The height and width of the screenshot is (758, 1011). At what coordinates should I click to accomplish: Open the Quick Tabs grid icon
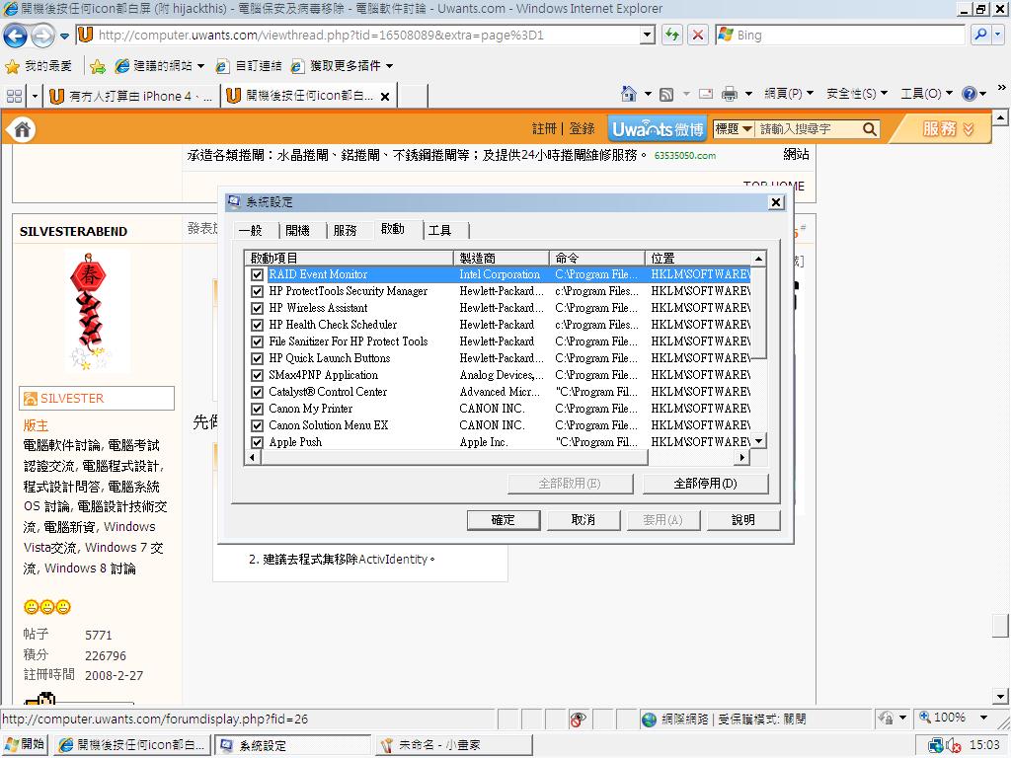pos(14,97)
